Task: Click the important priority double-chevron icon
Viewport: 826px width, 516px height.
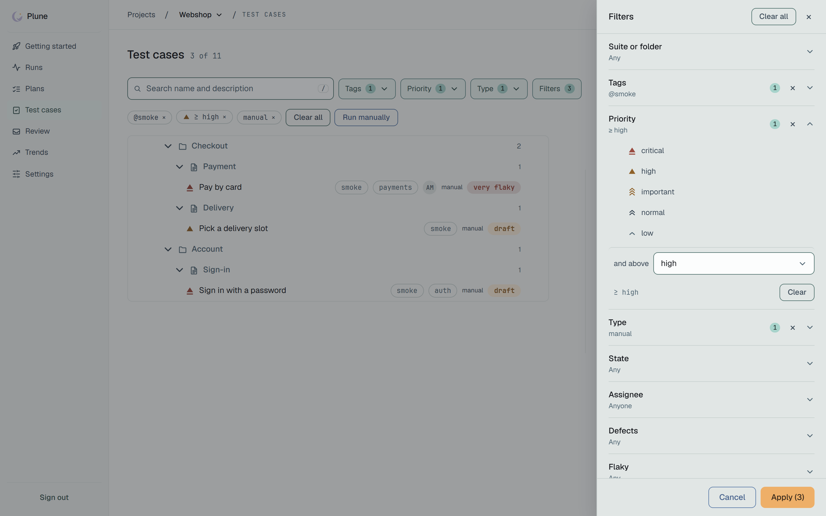Action: click(x=632, y=192)
